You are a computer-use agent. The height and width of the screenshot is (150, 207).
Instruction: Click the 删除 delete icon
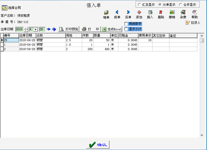(x=161, y=12)
